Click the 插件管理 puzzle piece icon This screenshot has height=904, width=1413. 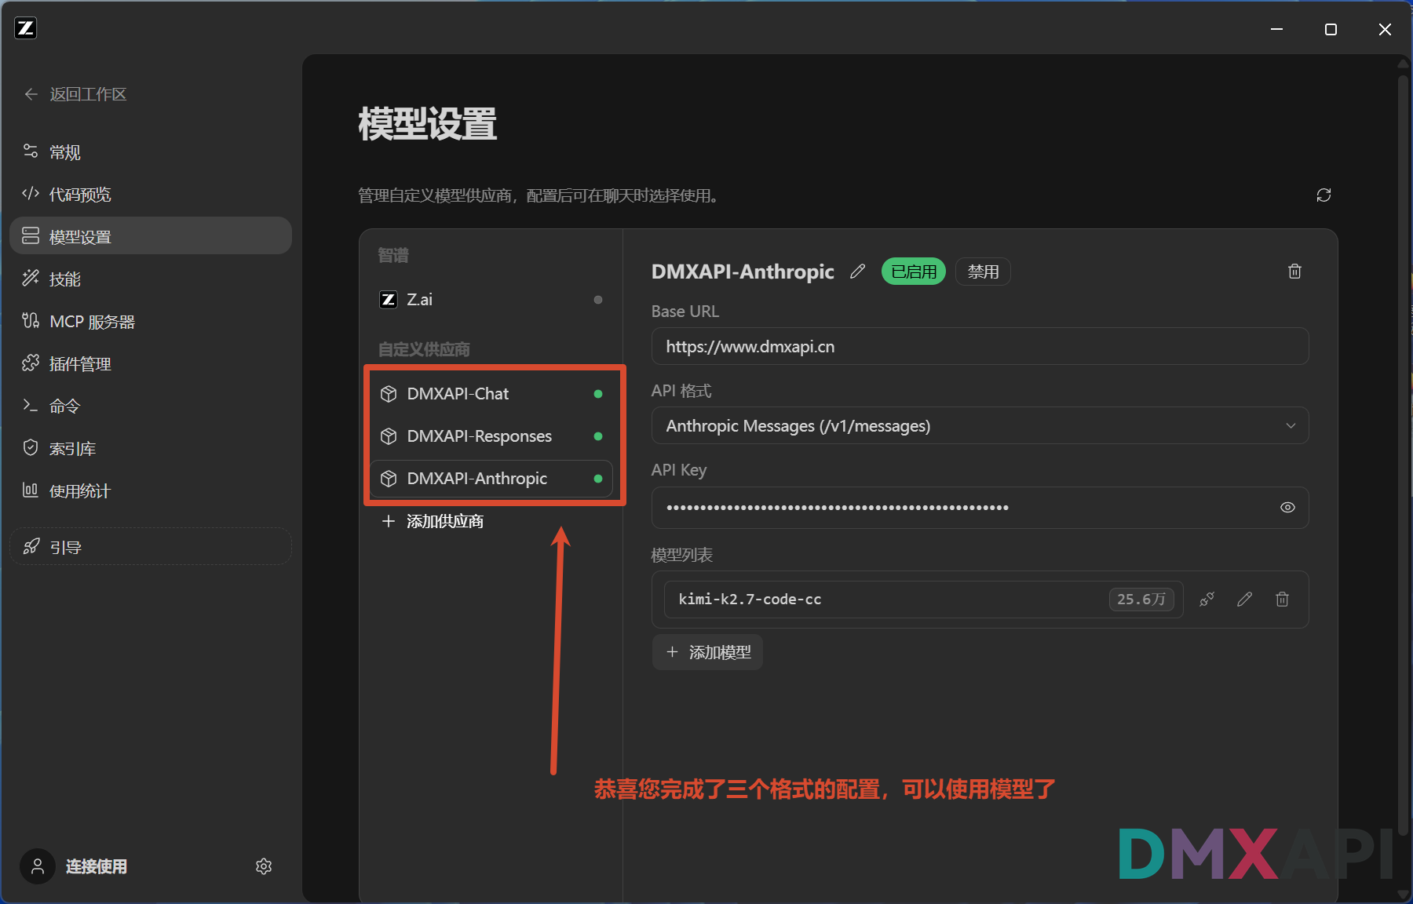click(31, 363)
